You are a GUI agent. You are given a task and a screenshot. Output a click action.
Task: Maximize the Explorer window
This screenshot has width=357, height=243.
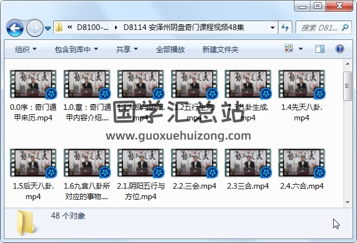pyautogui.click(x=318, y=6)
